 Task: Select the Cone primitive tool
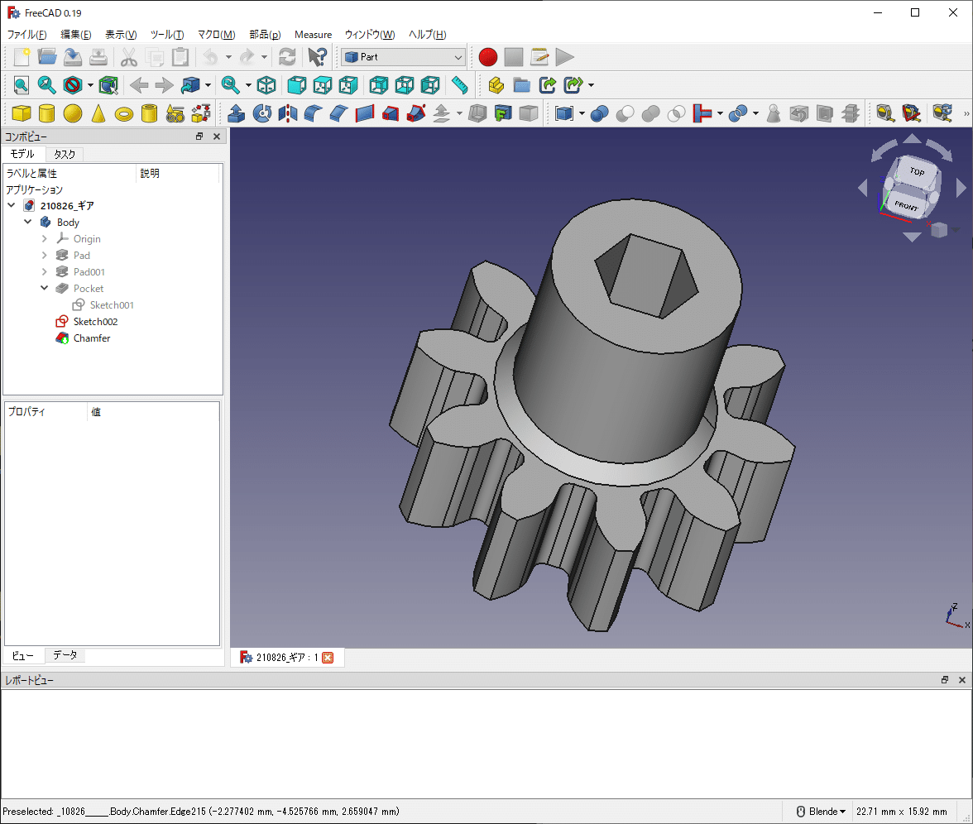click(x=98, y=113)
